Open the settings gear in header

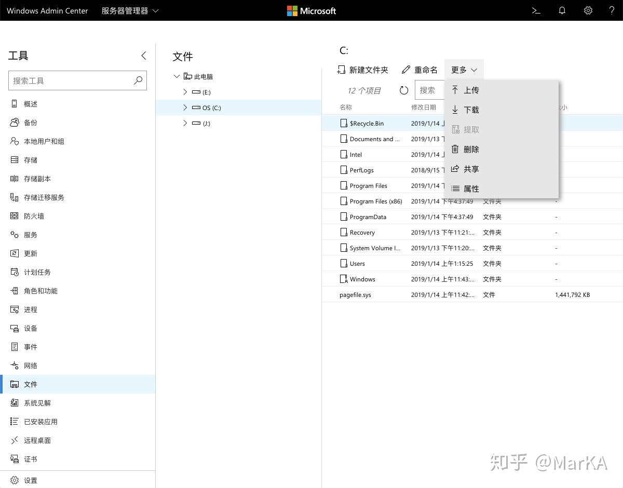[588, 10]
